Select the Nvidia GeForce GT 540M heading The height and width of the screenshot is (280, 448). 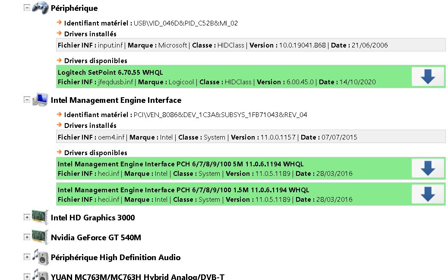pos(96,237)
